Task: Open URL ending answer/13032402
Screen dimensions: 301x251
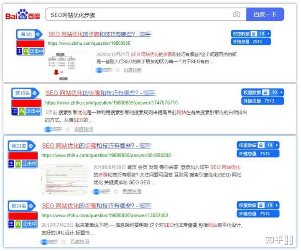Action: point(105,215)
